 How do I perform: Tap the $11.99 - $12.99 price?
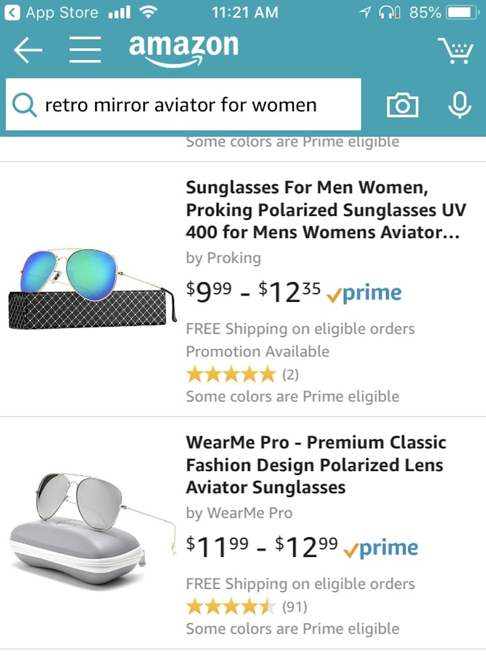pyautogui.click(x=262, y=547)
